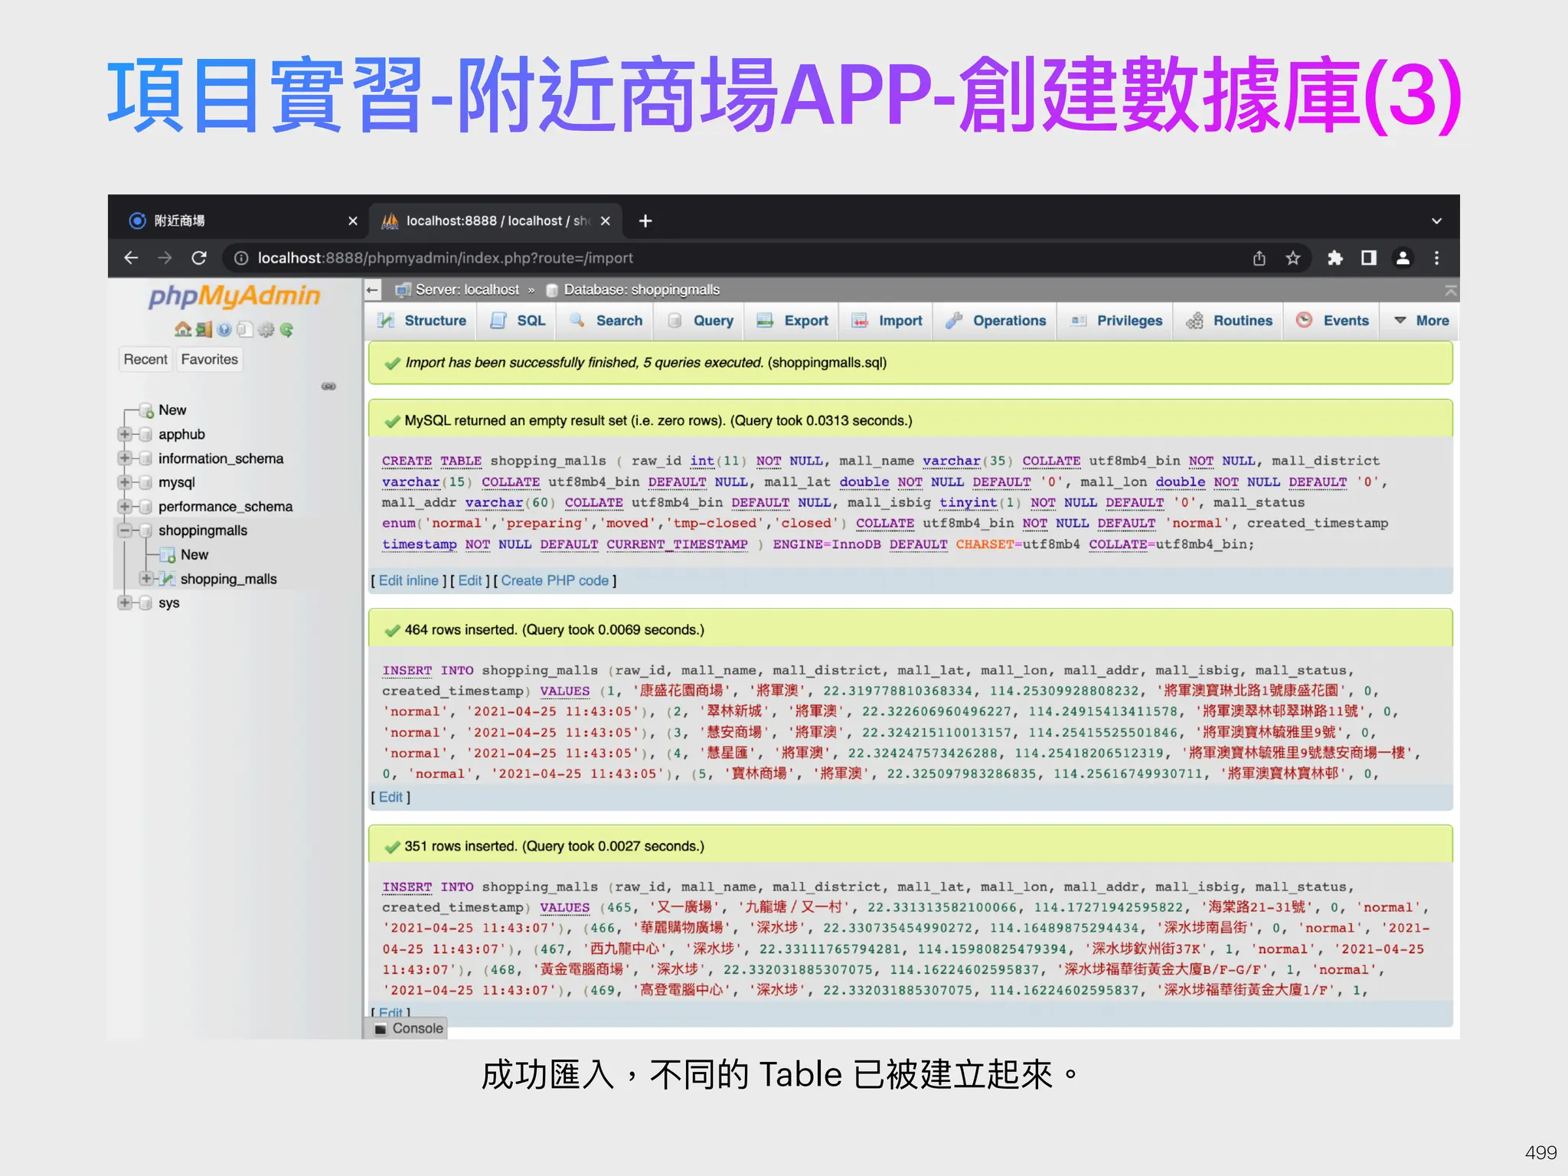The width and height of the screenshot is (1568, 1176).
Task: Click the Server: localhost breadcrumb
Action: [467, 290]
